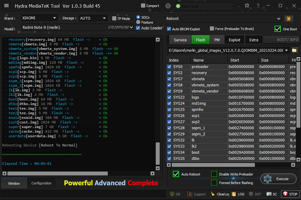Click the orange asterisk reboot button
This screenshot has height=200, width=301.
coord(288,19)
